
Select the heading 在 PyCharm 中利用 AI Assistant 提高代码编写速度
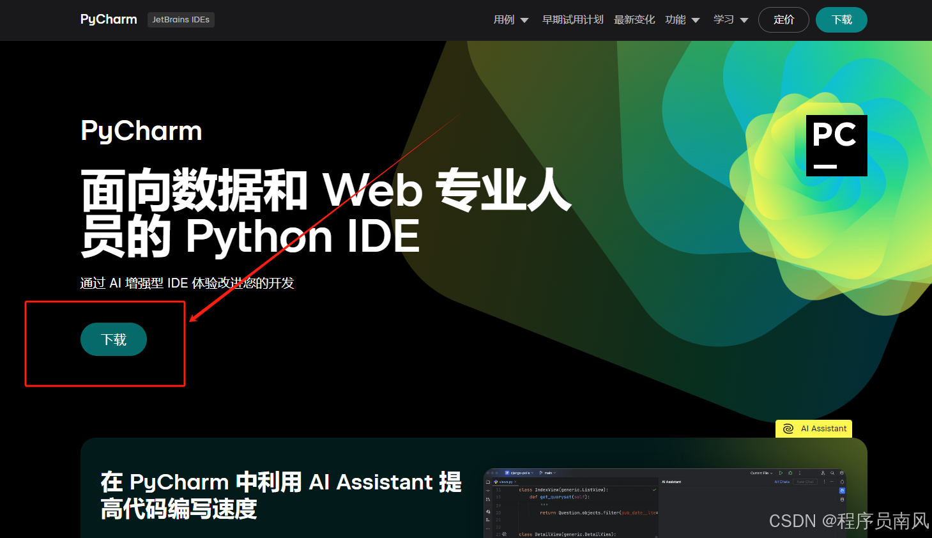pyautogui.click(x=281, y=495)
